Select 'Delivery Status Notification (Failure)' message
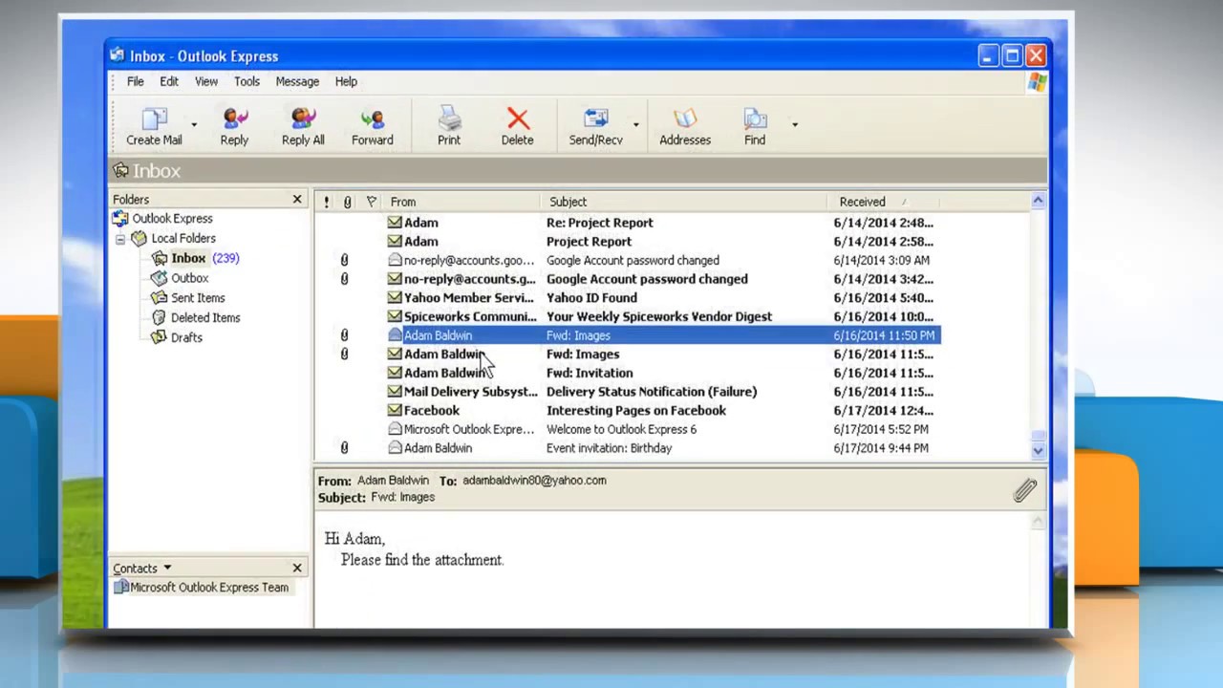Screen dimensions: 1223x688 coord(628,392)
